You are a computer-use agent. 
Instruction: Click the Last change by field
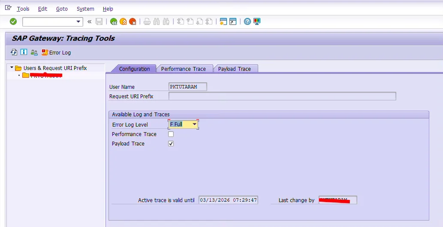pos(338,200)
